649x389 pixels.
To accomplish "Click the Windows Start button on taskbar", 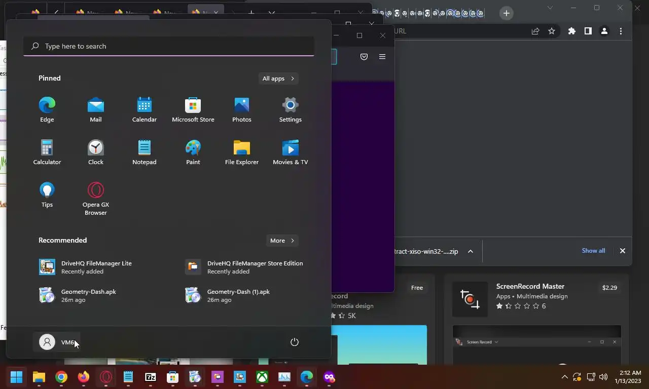I will [17, 377].
